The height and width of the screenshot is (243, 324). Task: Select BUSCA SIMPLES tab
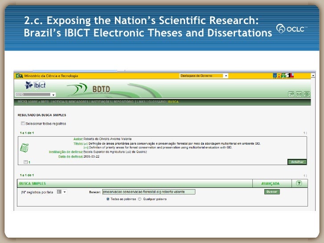coord(32,183)
